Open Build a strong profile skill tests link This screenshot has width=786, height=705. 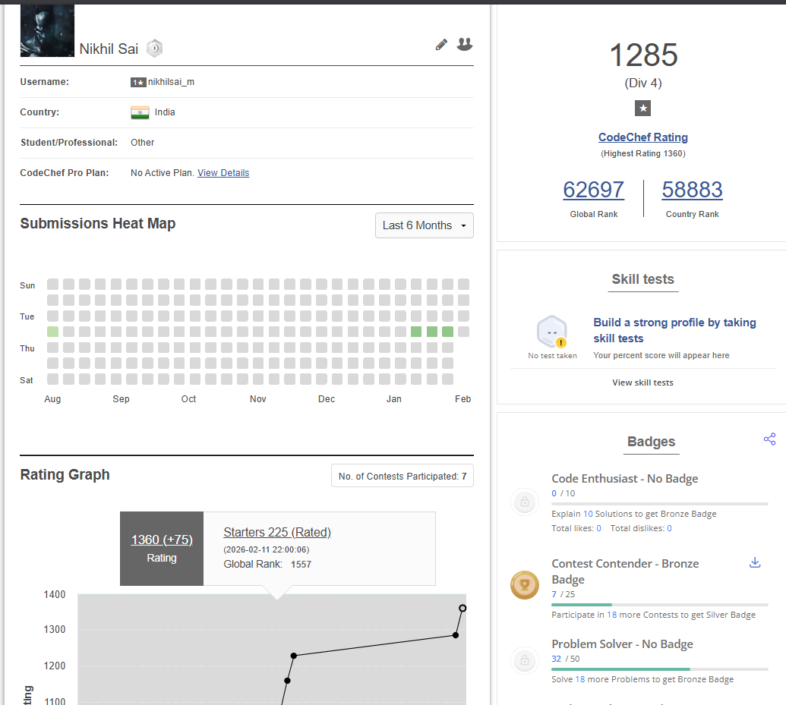(x=674, y=330)
